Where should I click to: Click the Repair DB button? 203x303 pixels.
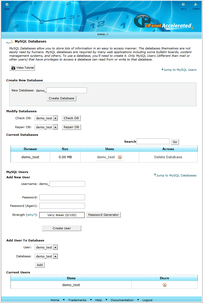[x=71, y=127]
